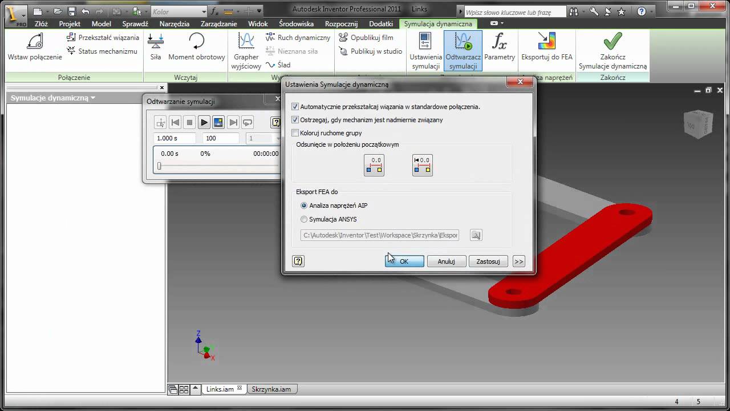Click the Anuluj button
Viewport: 730px width, 411px height.
(447, 261)
